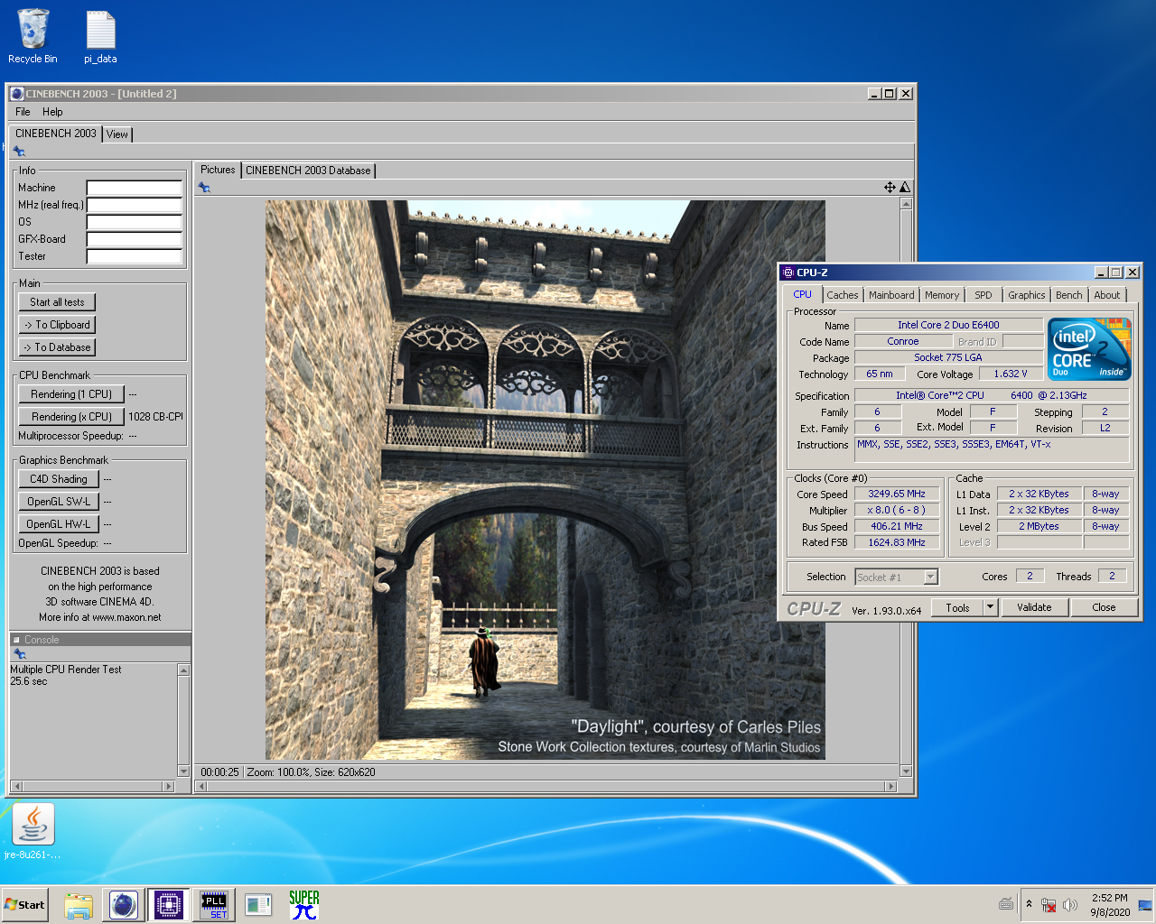Click the MHz (real freq.) input field
1156x924 pixels.
(x=135, y=205)
